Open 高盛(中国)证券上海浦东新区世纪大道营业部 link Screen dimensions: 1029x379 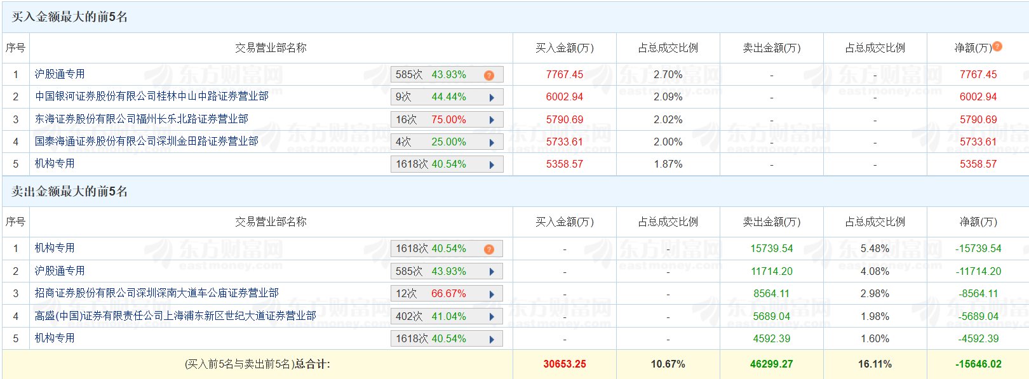click(175, 316)
